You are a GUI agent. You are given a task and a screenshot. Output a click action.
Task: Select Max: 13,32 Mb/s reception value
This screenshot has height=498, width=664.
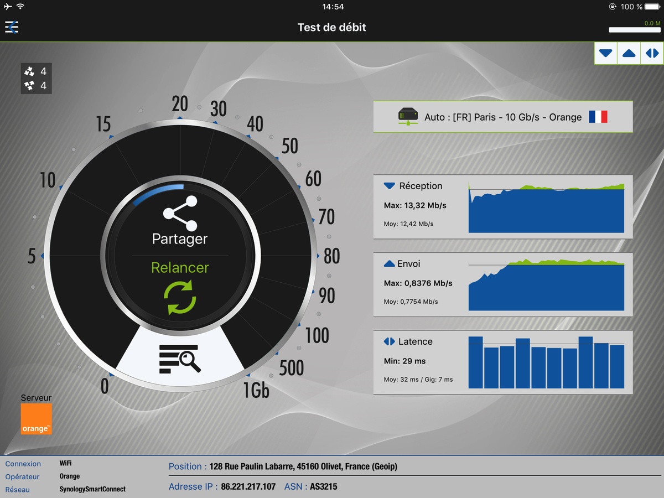[x=415, y=205]
